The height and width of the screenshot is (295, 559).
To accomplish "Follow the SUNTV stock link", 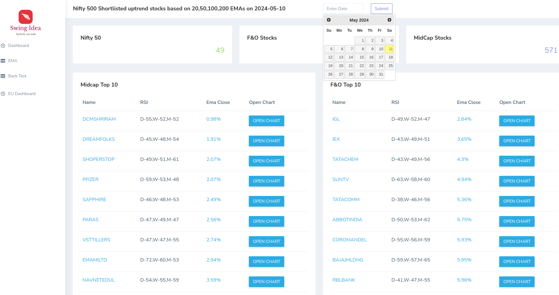I will (341, 179).
